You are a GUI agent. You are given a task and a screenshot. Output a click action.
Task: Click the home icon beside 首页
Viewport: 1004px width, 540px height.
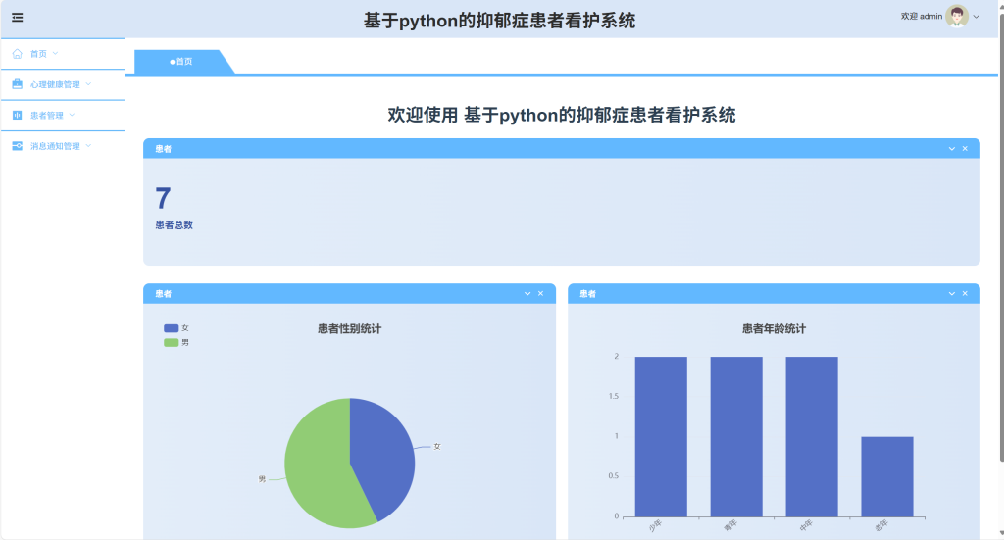pos(18,54)
